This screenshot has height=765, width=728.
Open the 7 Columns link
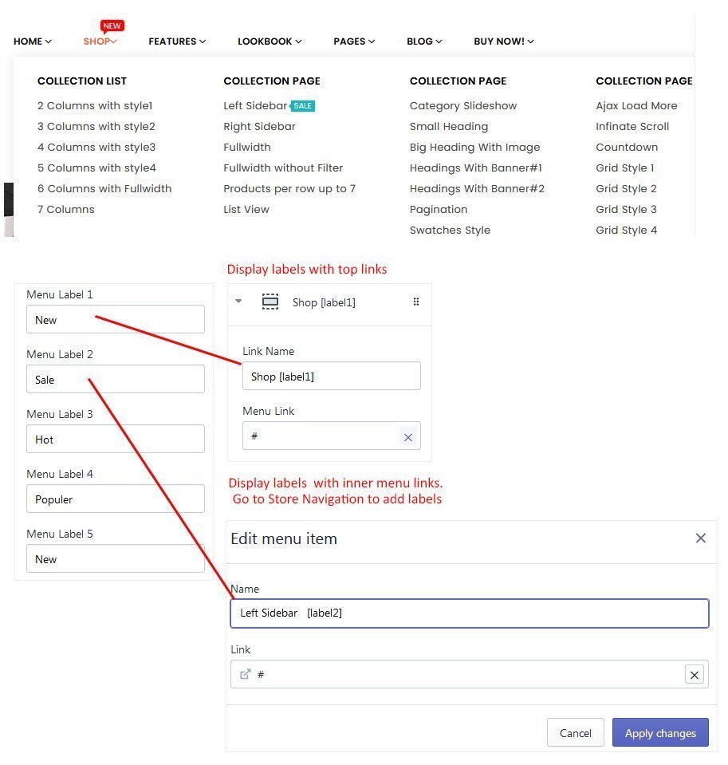[x=66, y=209]
